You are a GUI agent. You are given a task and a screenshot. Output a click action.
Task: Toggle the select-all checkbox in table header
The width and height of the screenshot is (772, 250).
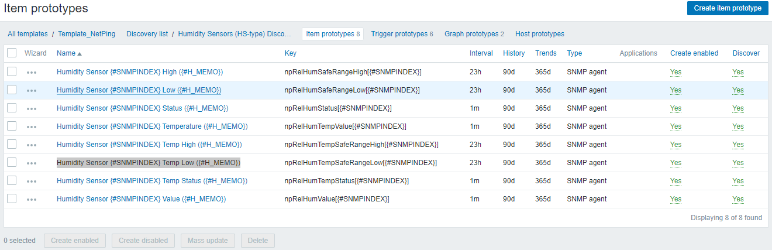tap(12, 53)
